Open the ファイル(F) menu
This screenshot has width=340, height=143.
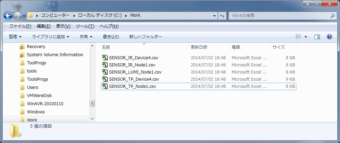pos(20,26)
